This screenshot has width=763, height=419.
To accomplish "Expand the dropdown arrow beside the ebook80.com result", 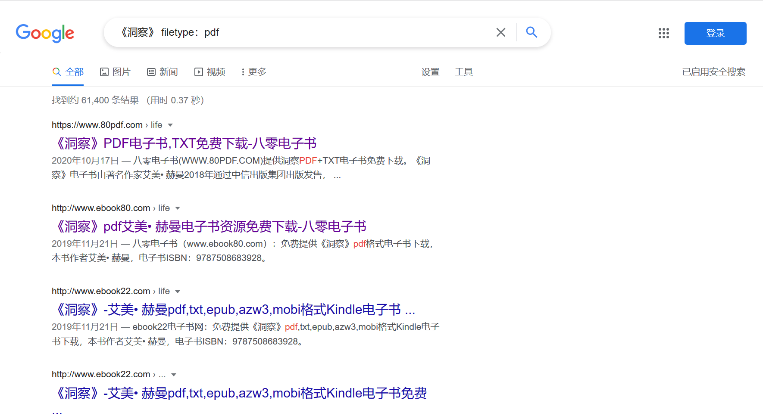I will click(x=178, y=208).
